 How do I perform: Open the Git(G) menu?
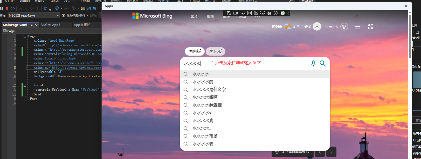(55, 1)
